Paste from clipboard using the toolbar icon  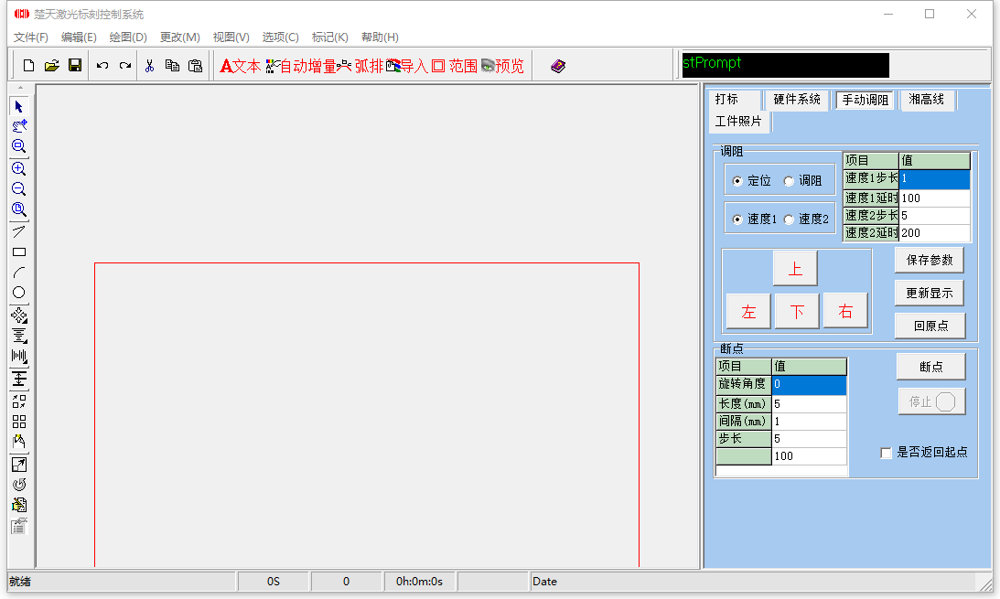pyautogui.click(x=195, y=66)
